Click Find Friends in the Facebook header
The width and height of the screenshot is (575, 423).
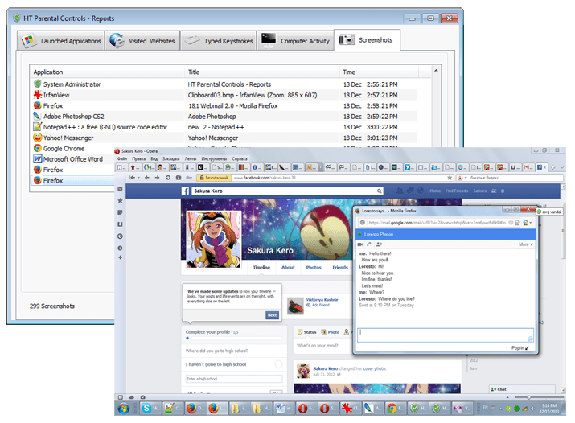pos(457,191)
